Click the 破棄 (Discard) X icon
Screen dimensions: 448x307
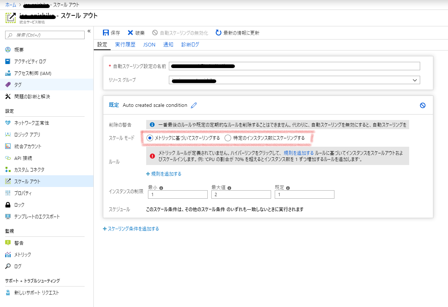(x=130, y=33)
